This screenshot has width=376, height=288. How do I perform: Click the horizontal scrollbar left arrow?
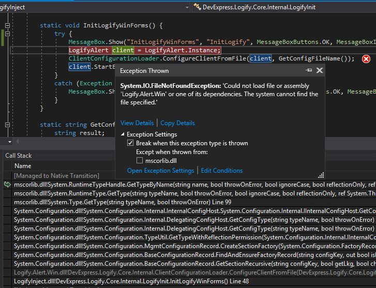coord(17,142)
